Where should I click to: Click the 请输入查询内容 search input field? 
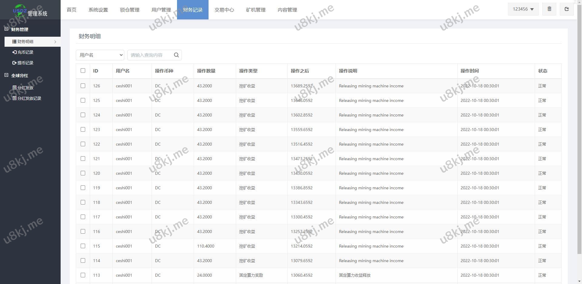(x=150, y=55)
